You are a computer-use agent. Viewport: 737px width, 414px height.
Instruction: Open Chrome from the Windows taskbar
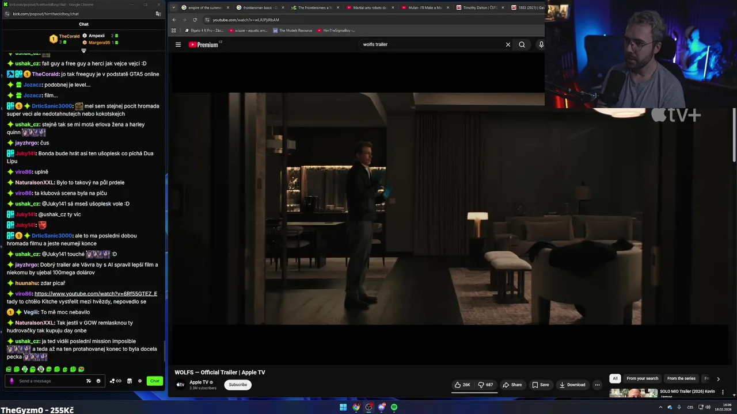click(x=356, y=407)
